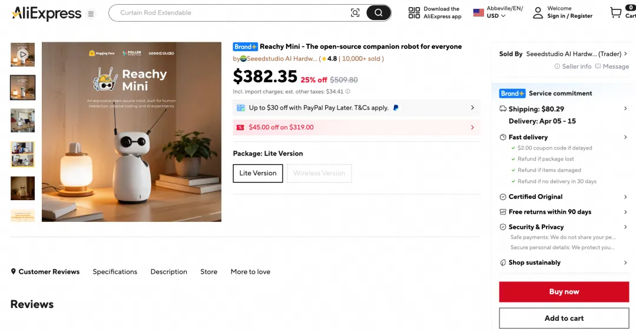The width and height of the screenshot is (636, 332).
Task: Select the Lite Version package option
Action: tap(258, 173)
